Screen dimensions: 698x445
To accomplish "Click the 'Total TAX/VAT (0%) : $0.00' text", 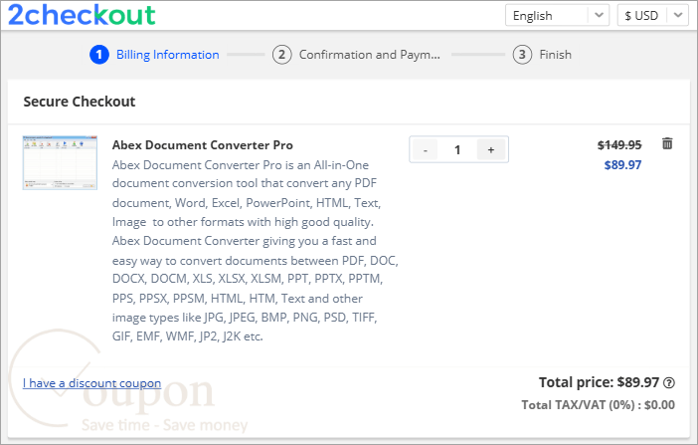I will [x=598, y=405].
